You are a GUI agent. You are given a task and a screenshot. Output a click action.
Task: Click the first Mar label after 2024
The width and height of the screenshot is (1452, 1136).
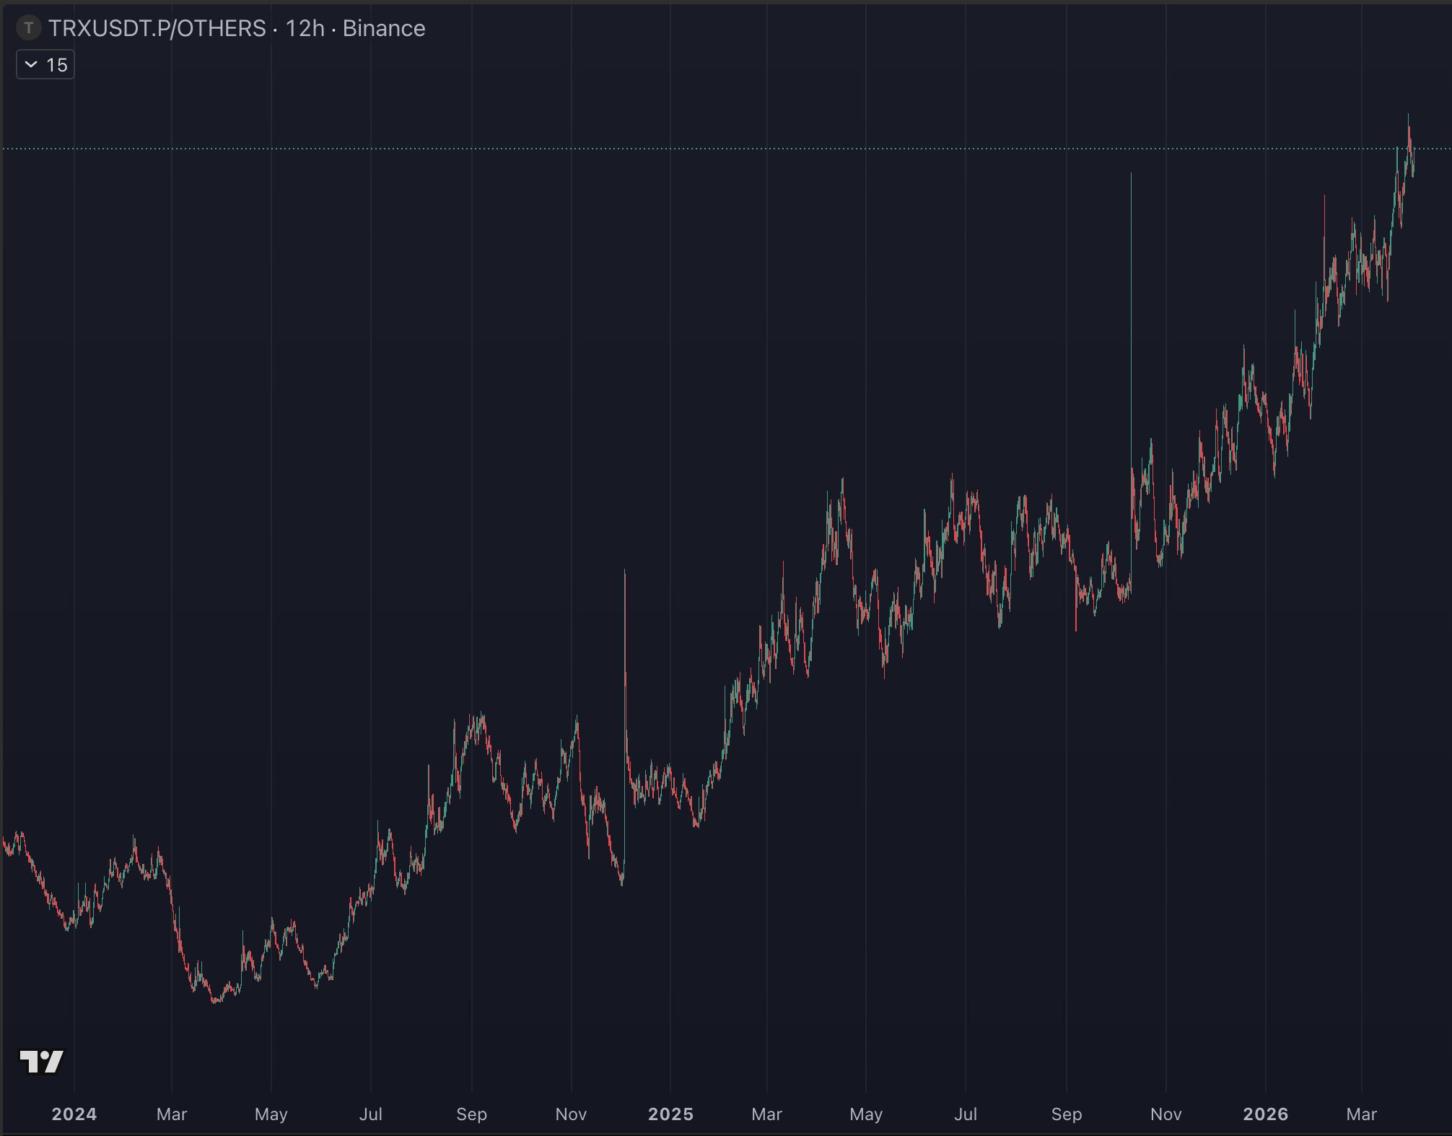coord(172,1114)
